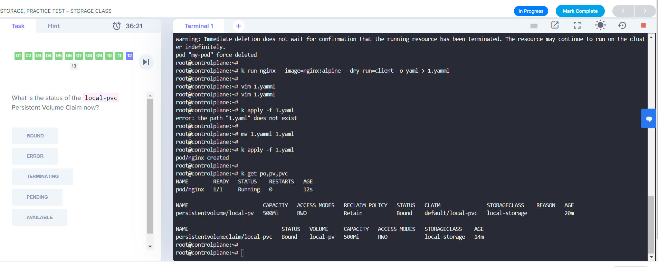Choose the TERMINATING answer option

pos(42,176)
